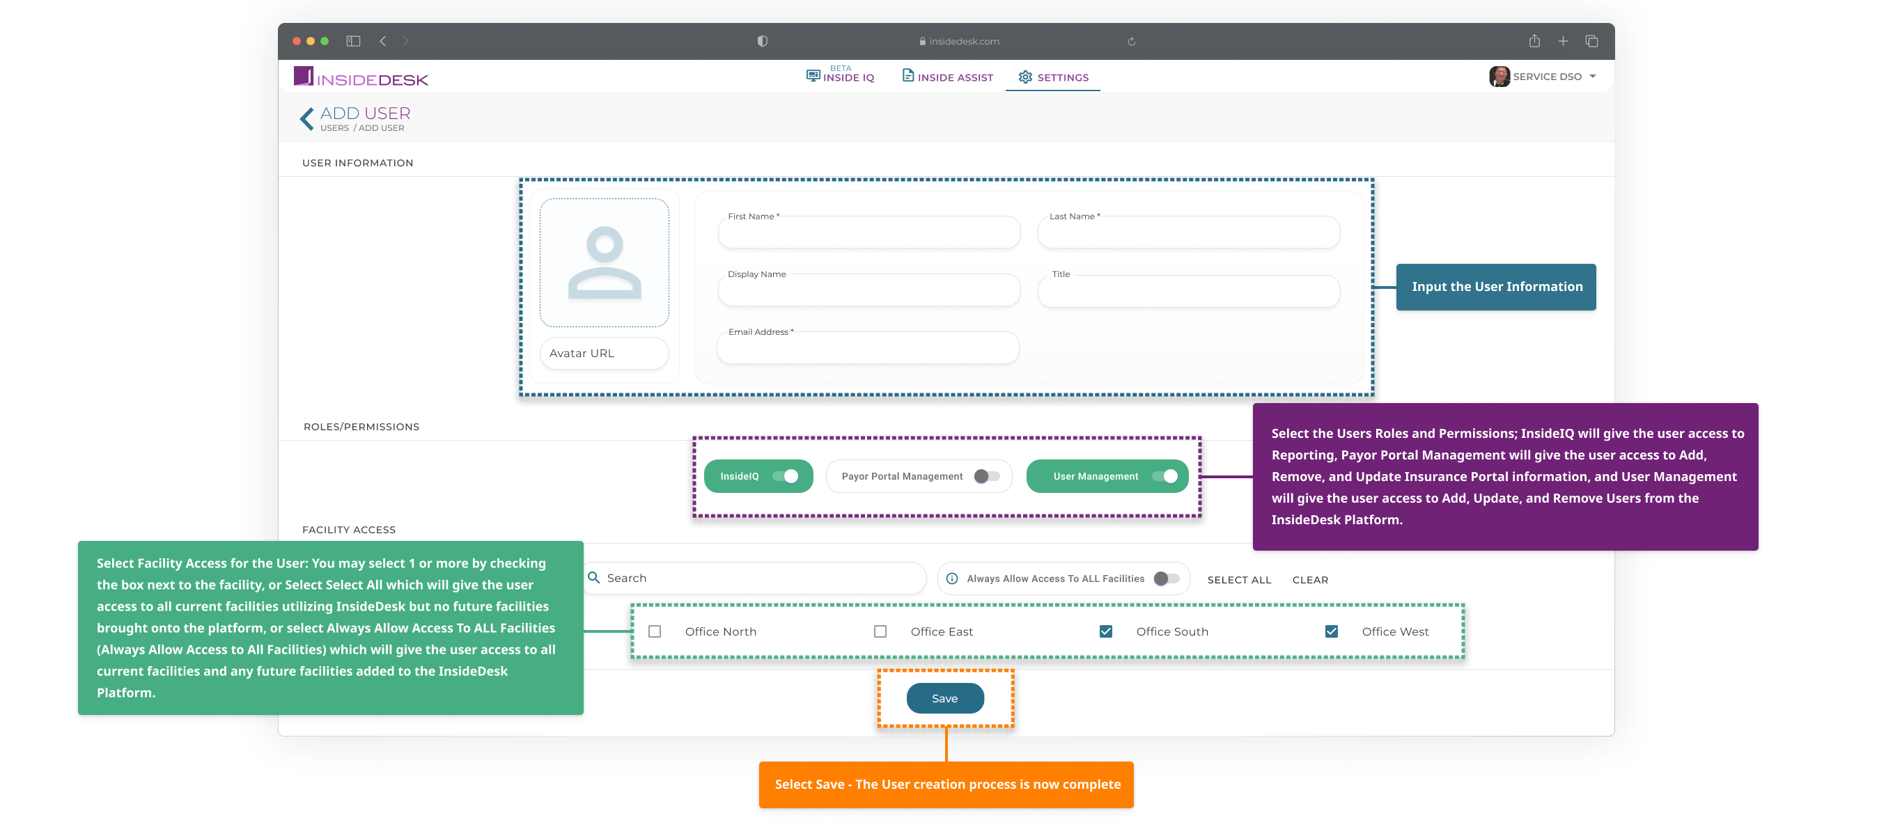Enable Payor Portal Management toggle
The width and height of the screenshot is (1893, 834).
point(986,475)
